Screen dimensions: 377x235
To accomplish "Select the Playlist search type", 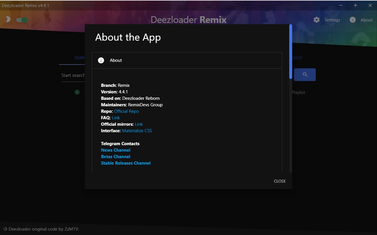I will pos(298,92).
